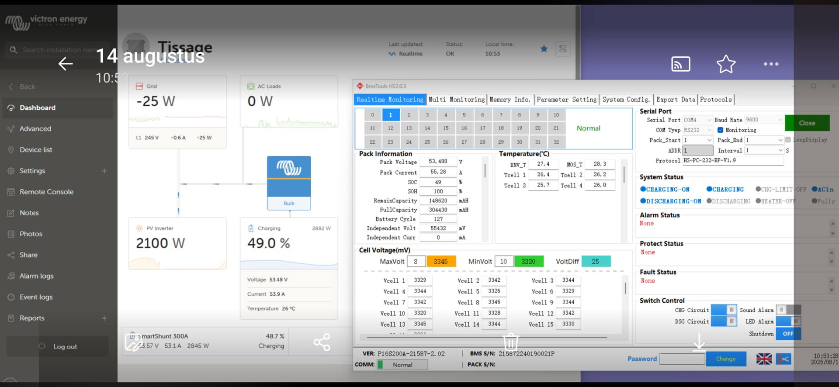Click the Victron inverter Bulk icon
Viewport: 839px width, 387px height.
(289, 183)
